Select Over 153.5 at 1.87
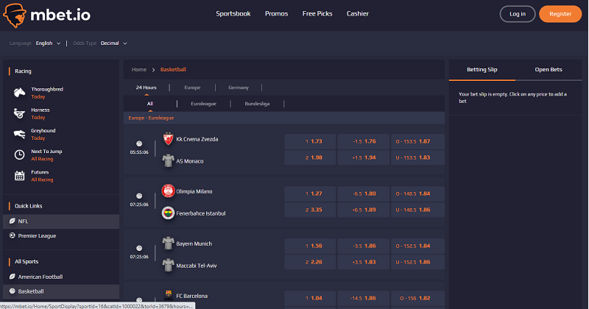Image resolution: width=589 pixels, height=309 pixels. (417, 141)
